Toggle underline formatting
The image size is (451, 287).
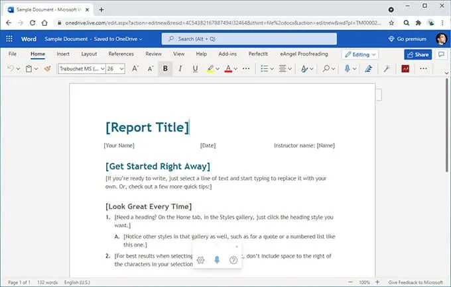pos(195,68)
